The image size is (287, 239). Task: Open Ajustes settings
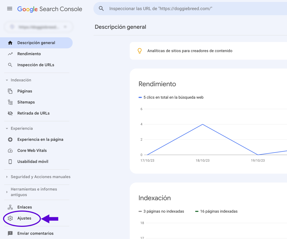24,218
